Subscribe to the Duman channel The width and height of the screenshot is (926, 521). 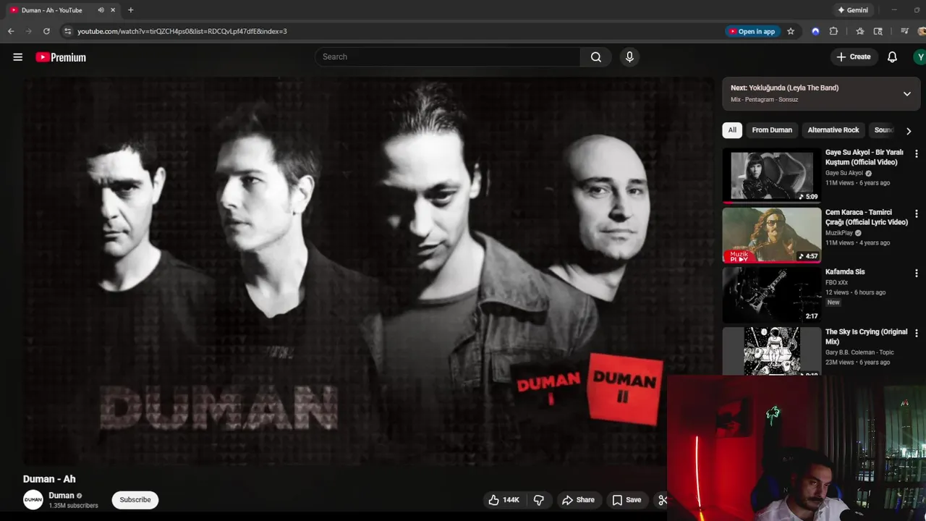[x=135, y=500]
